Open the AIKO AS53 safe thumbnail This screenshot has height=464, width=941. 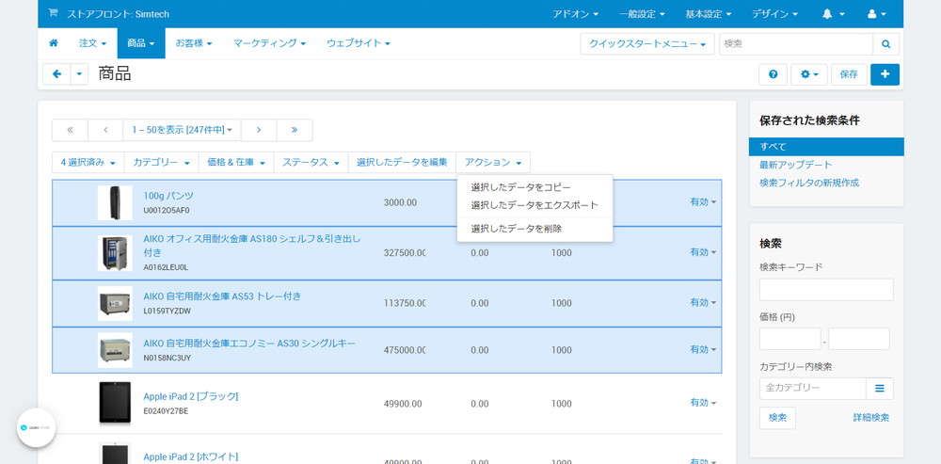tap(115, 304)
